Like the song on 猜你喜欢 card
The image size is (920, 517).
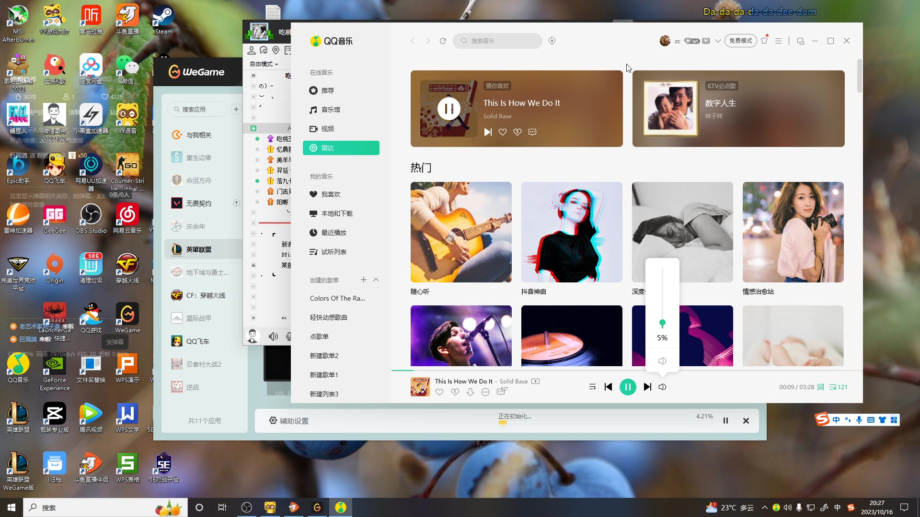[x=503, y=132]
